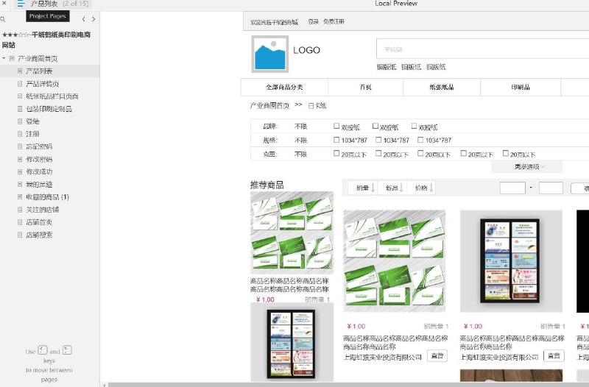Screen dimensions: 589x387
Task: Click 产业商圈首页 in the breadcrumb
Action: pyautogui.click(x=269, y=106)
